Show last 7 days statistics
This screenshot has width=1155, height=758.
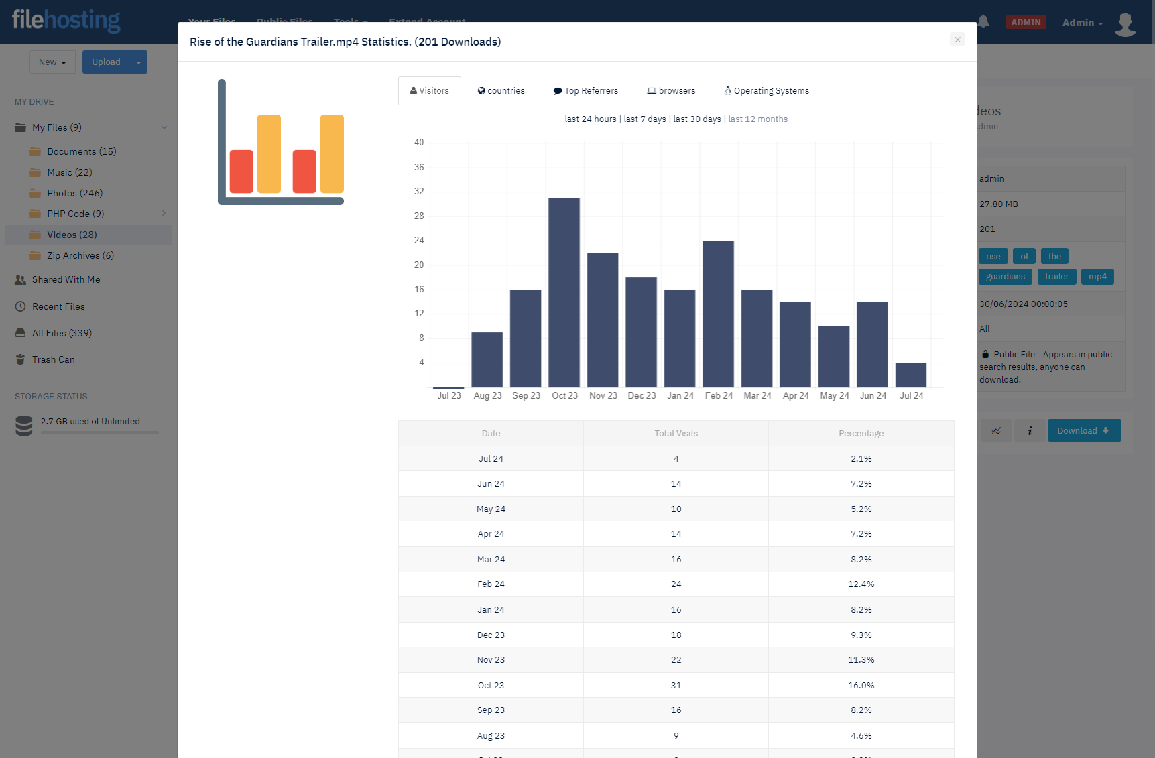coord(645,119)
